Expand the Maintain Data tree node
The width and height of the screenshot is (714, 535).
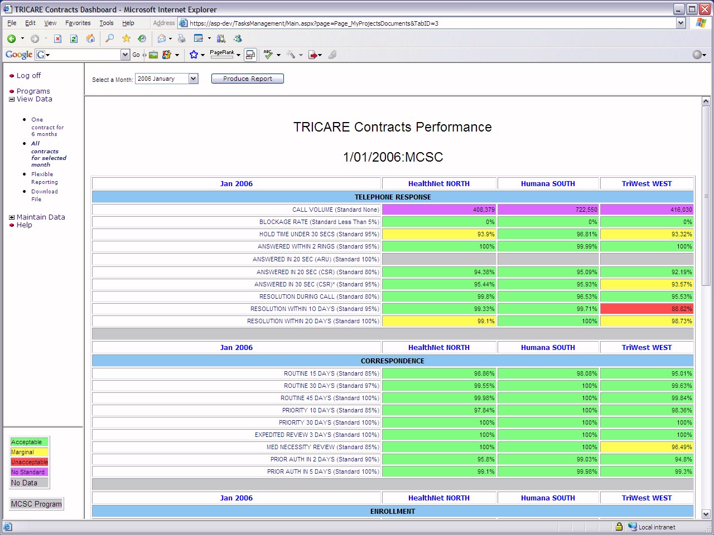click(12, 217)
